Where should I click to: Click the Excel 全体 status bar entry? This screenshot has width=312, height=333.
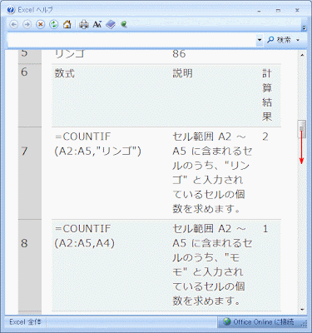25,322
